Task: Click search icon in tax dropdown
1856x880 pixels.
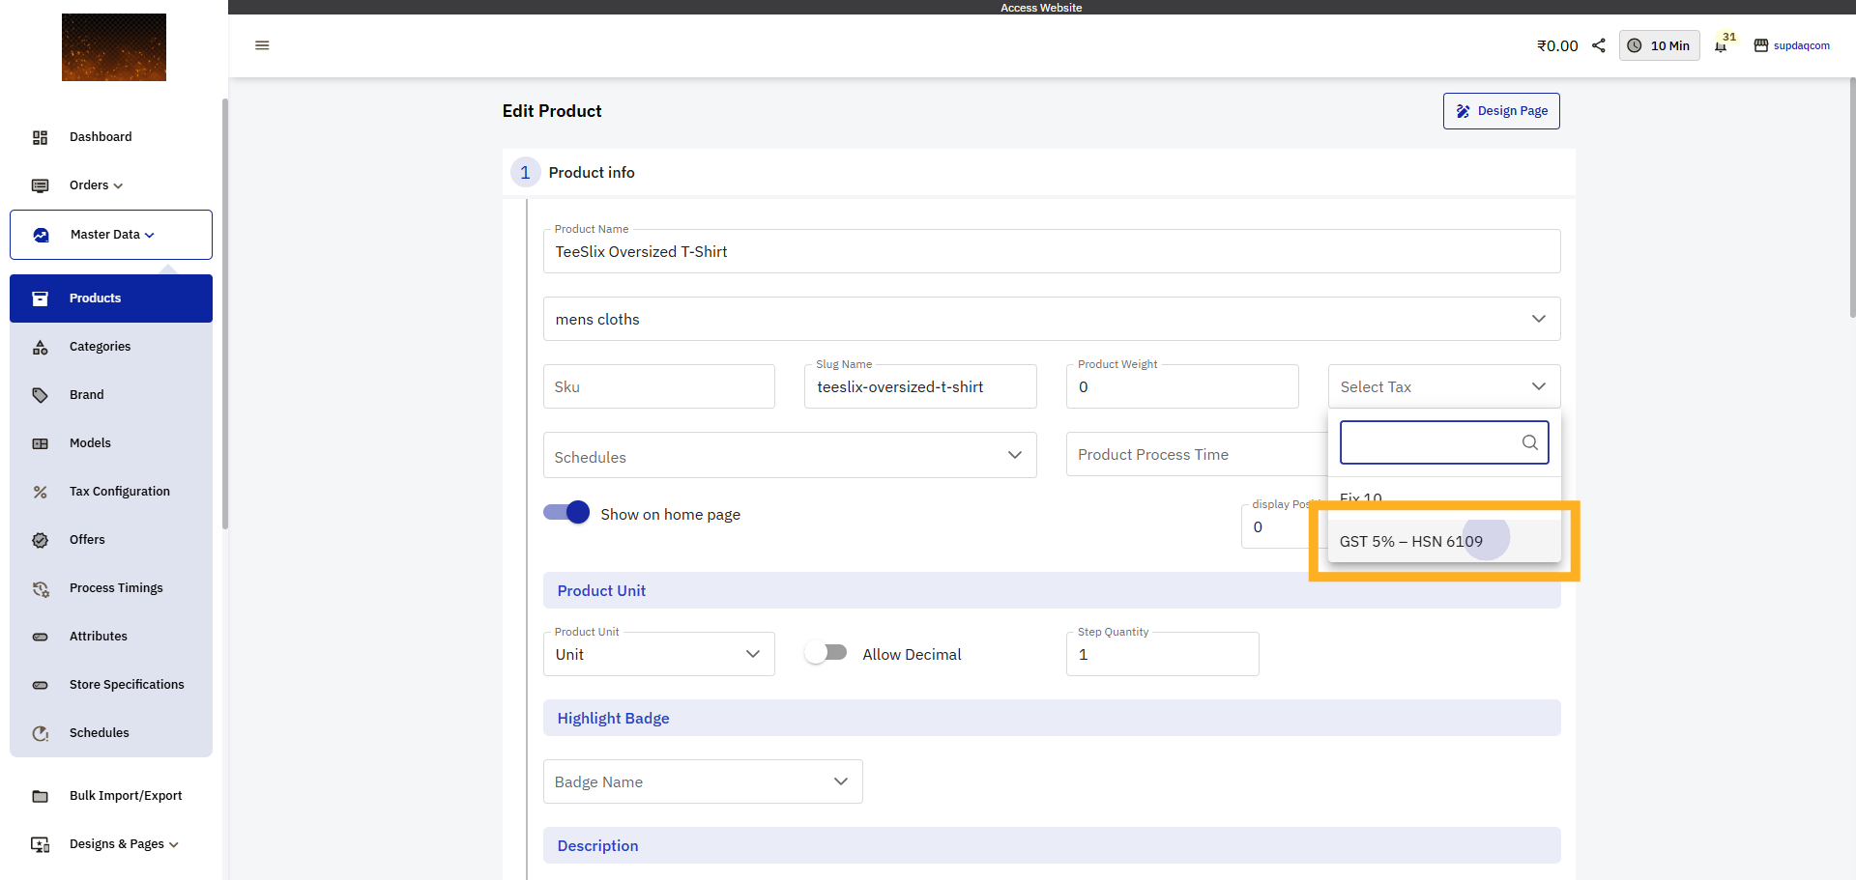Action: click(x=1529, y=442)
